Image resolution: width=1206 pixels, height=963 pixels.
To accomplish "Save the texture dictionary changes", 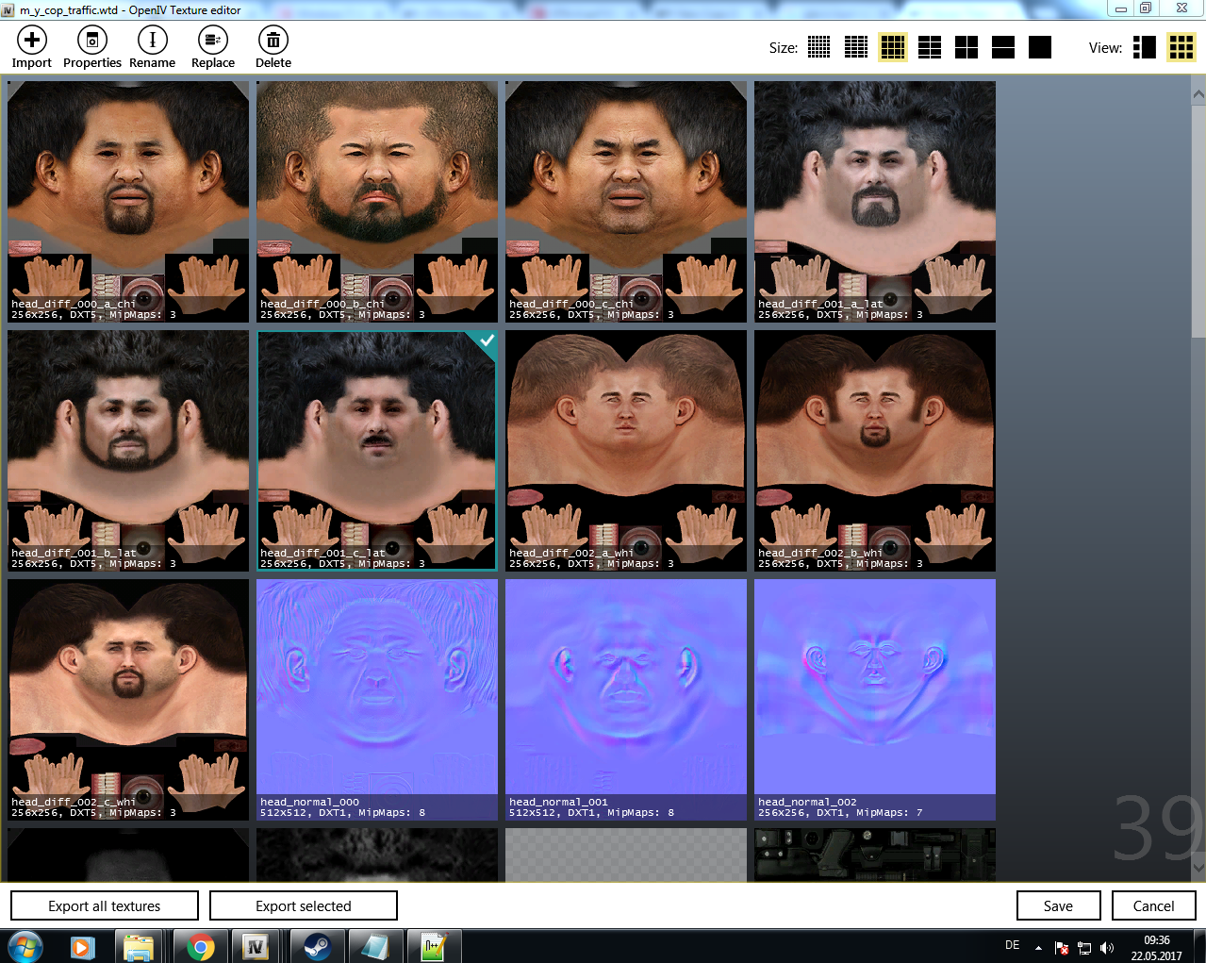I will click(1058, 905).
